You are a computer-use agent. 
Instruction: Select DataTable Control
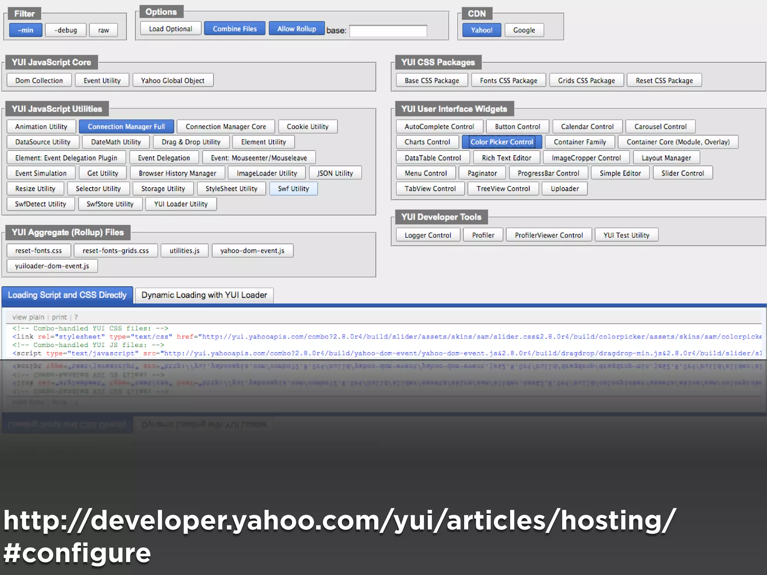(x=433, y=158)
